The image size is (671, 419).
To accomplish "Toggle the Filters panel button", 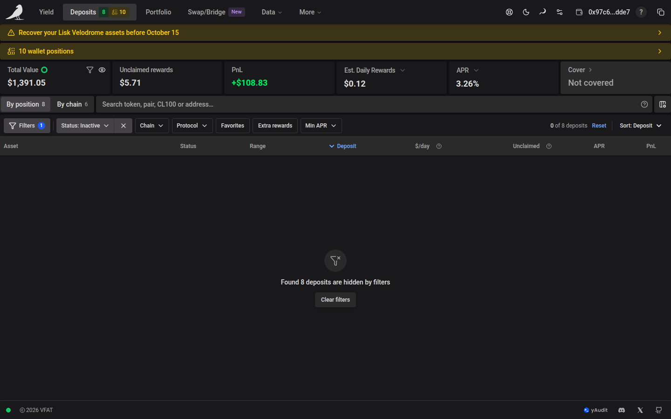I will click(27, 126).
